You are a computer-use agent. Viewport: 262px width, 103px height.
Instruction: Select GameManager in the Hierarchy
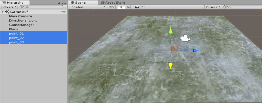click(x=34, y=25)
